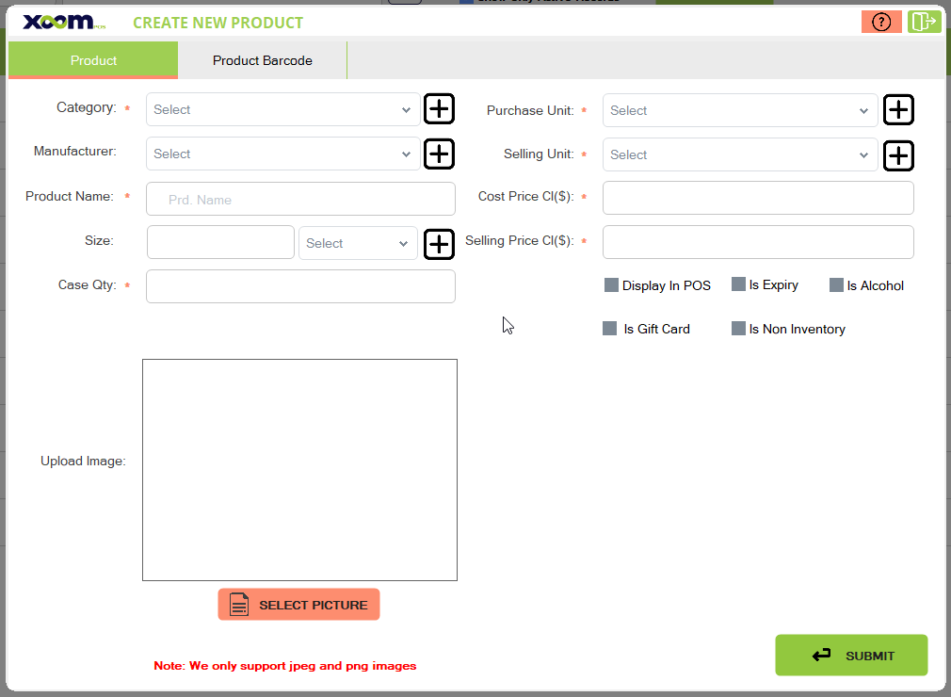Open the Category dropdown
Viewport: 951px width, 697px height.
tap(282, 109)
